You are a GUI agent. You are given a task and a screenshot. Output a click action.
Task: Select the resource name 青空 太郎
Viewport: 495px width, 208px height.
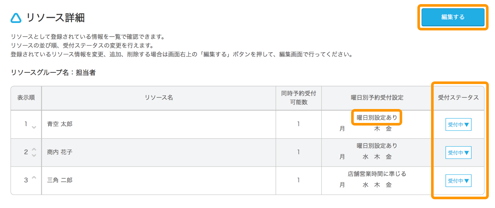[60, 124]
